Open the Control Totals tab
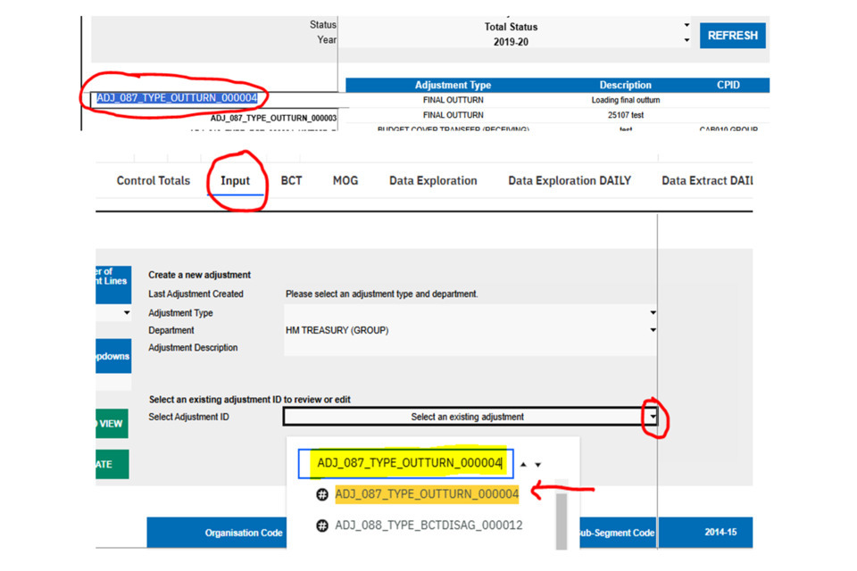 154,181
